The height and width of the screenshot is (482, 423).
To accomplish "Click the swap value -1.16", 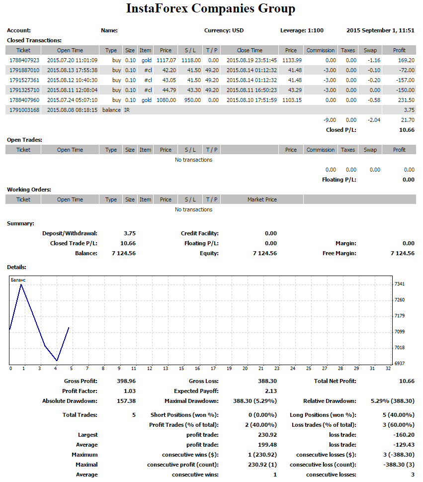I will click(x=374, y=60).
